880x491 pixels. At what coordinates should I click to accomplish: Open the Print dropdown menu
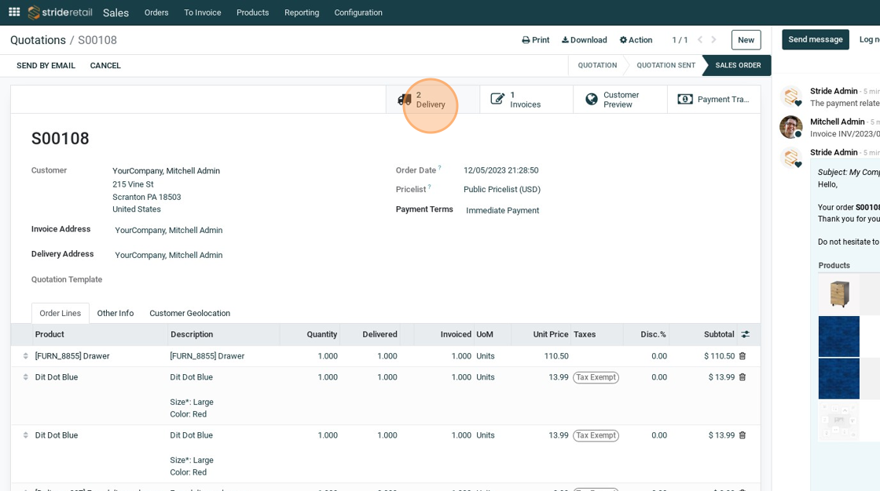pos(536,40)
